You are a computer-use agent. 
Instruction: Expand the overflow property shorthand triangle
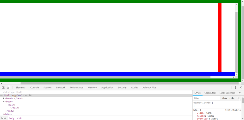click(x=210, y=119)
